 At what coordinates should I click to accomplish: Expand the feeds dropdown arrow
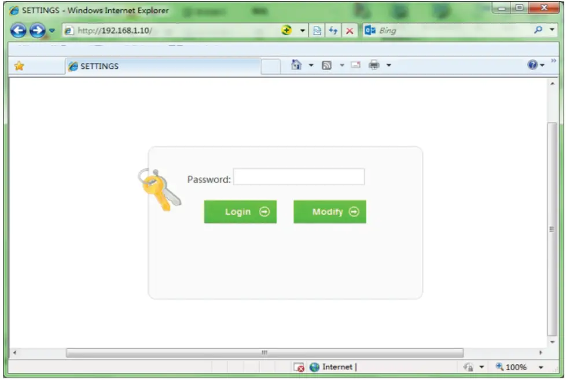(342, 65)
